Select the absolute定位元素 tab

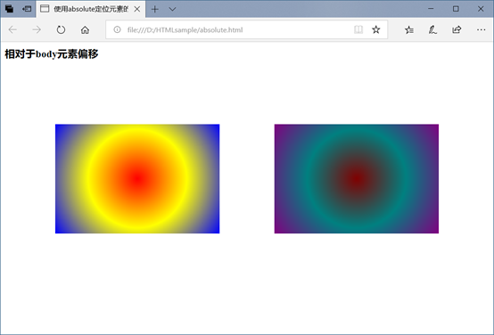[x=91, y=9]
